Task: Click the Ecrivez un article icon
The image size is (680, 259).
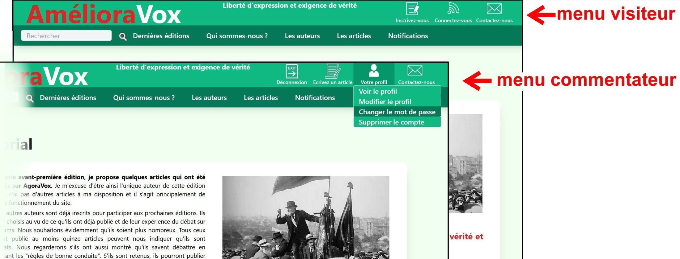Action: [333, 71]
